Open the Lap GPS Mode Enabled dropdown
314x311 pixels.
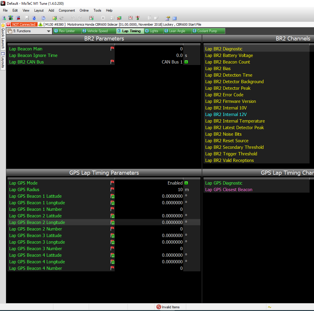[x=186, y=183]
